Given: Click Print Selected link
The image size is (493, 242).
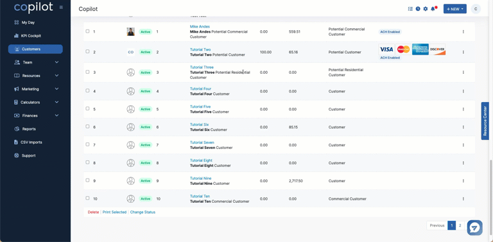Looking at the screenshot, I should coord(114,212).
